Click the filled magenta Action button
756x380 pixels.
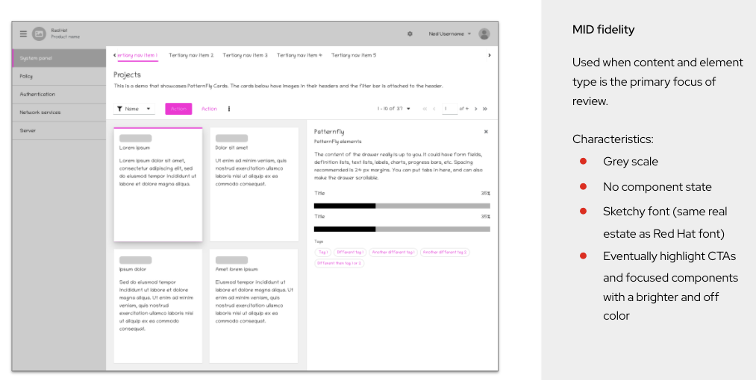click(x=178, y=109)
